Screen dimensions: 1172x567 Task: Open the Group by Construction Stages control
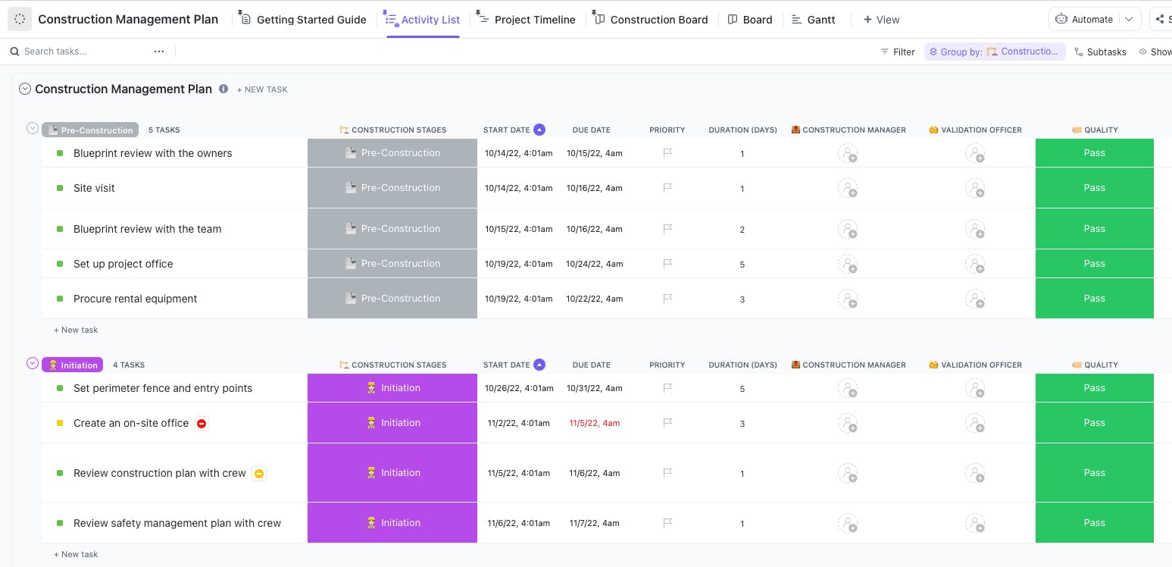point(995,51)
